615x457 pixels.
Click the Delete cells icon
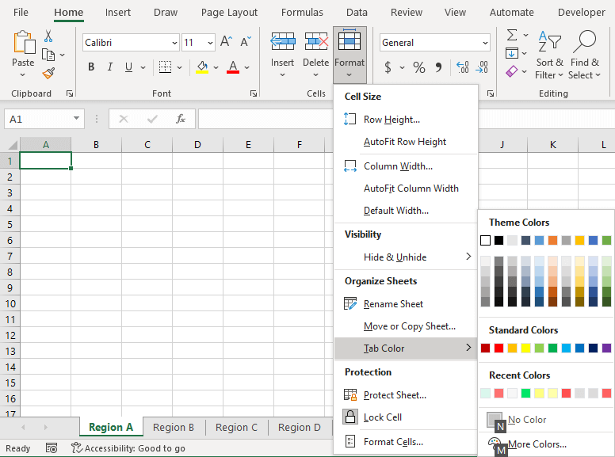point(316,42)
